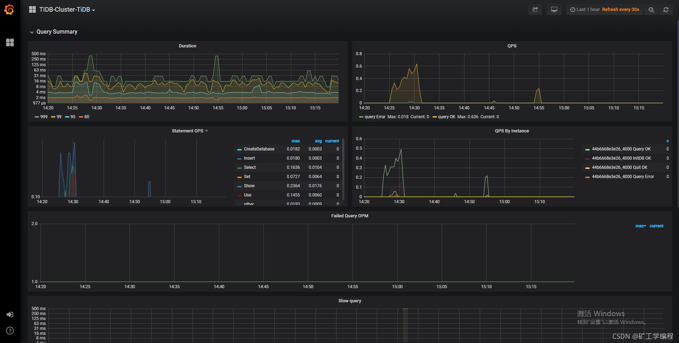Click the Refresh every 30s text
The image size is (679, 343).
[x=620, y=10]
